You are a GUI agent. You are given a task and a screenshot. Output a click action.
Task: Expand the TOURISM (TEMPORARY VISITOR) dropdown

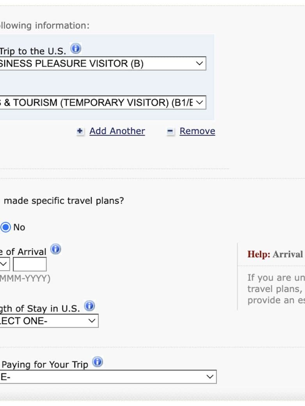coord(102,102)
